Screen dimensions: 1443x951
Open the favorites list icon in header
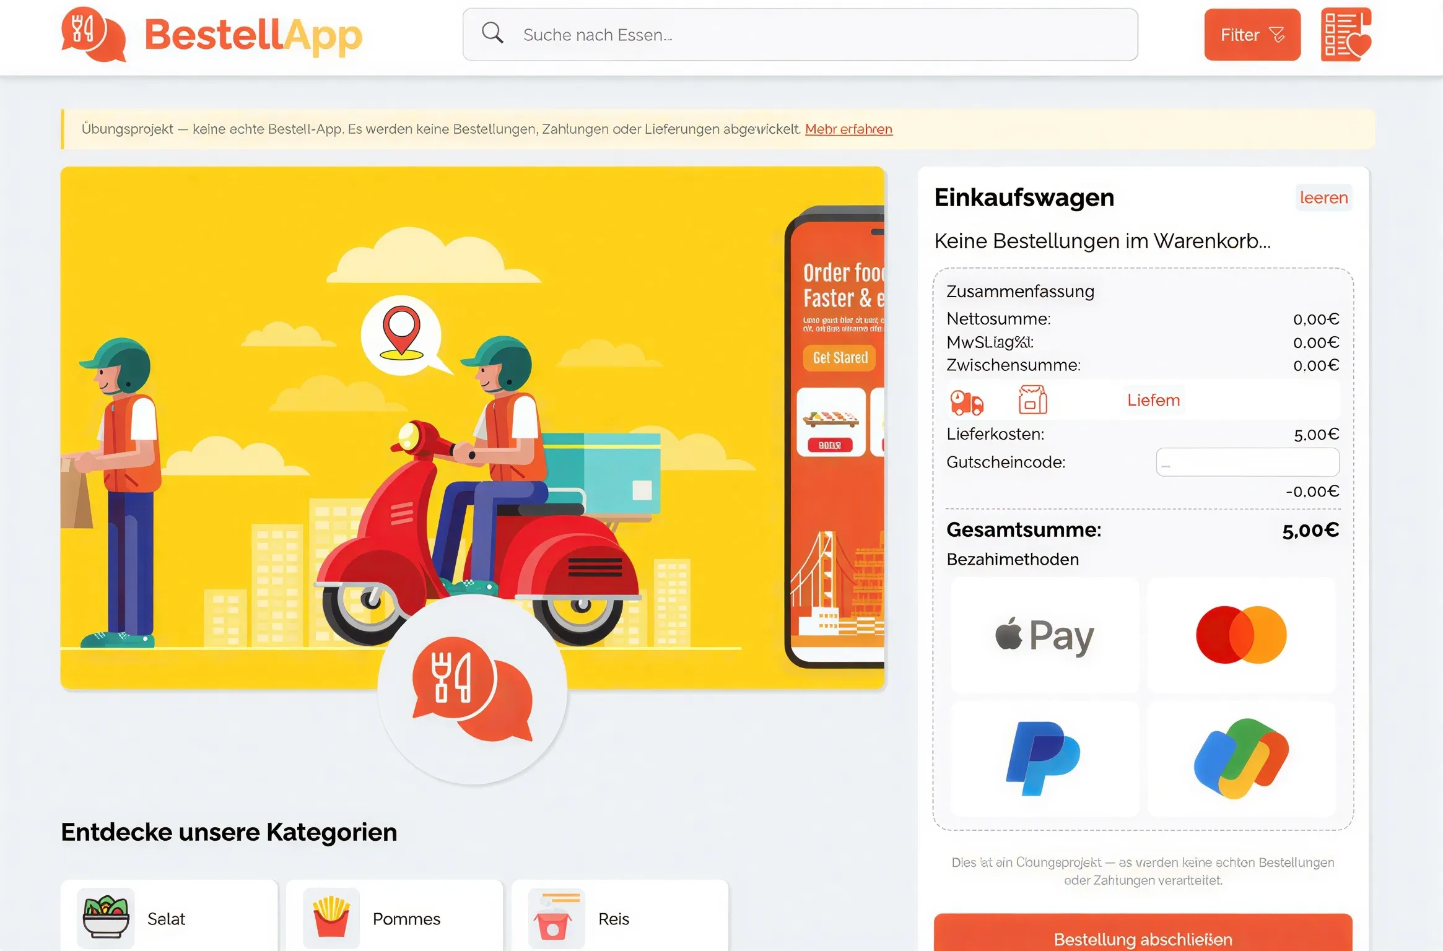(x=1345, y=35)
